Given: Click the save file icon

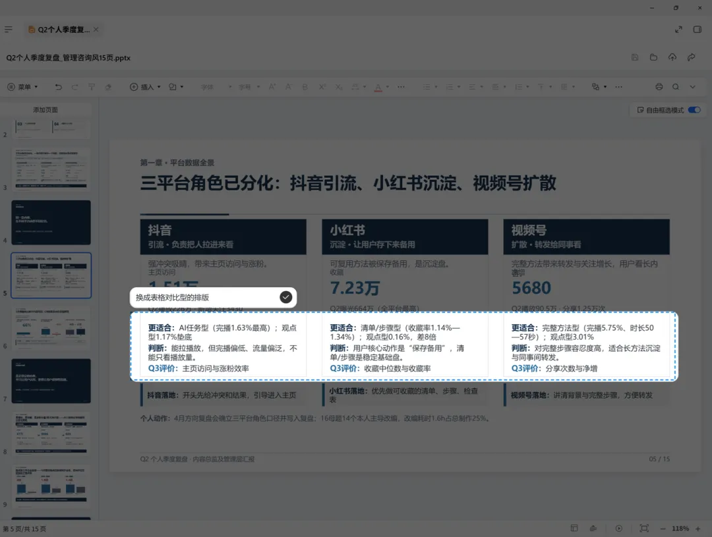Looking at the screenshot, I should [x=635, y=57].
